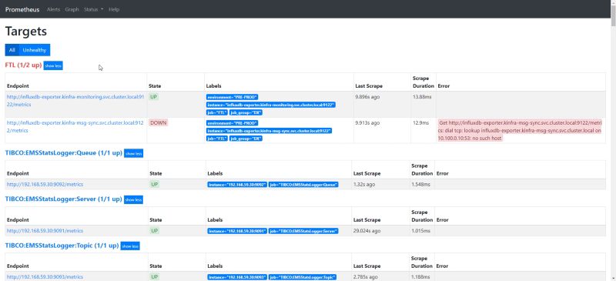Click job="TIBCO:EMSStatsLogger:Queue" label

coord(303,185)
